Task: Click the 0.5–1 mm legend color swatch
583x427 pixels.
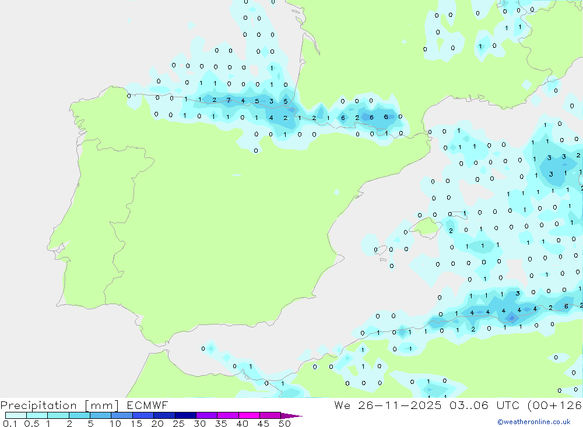Action: 37,415
